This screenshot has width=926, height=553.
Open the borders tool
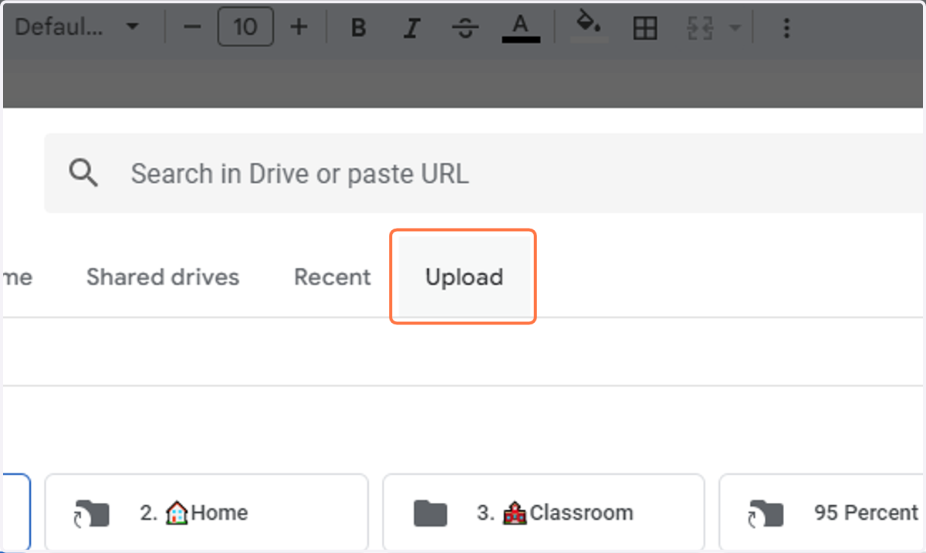coord(644,29)
